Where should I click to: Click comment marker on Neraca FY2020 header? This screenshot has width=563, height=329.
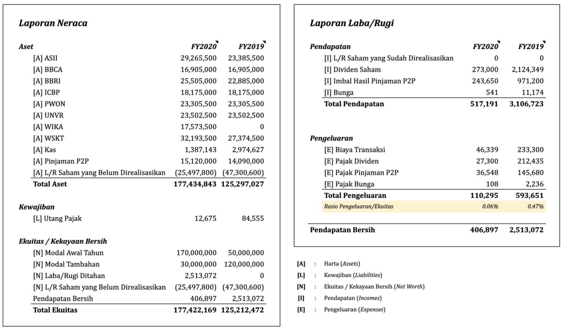(217, 43)
